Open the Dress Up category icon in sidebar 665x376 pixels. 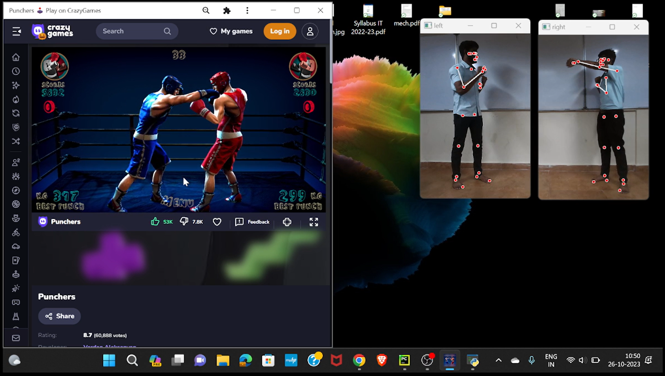coord(16,316)
